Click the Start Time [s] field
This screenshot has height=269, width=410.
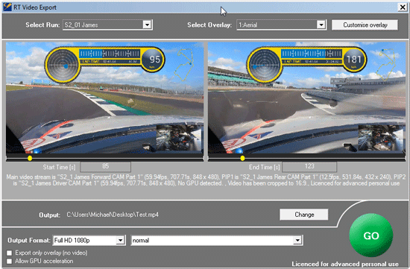(105, 166)
